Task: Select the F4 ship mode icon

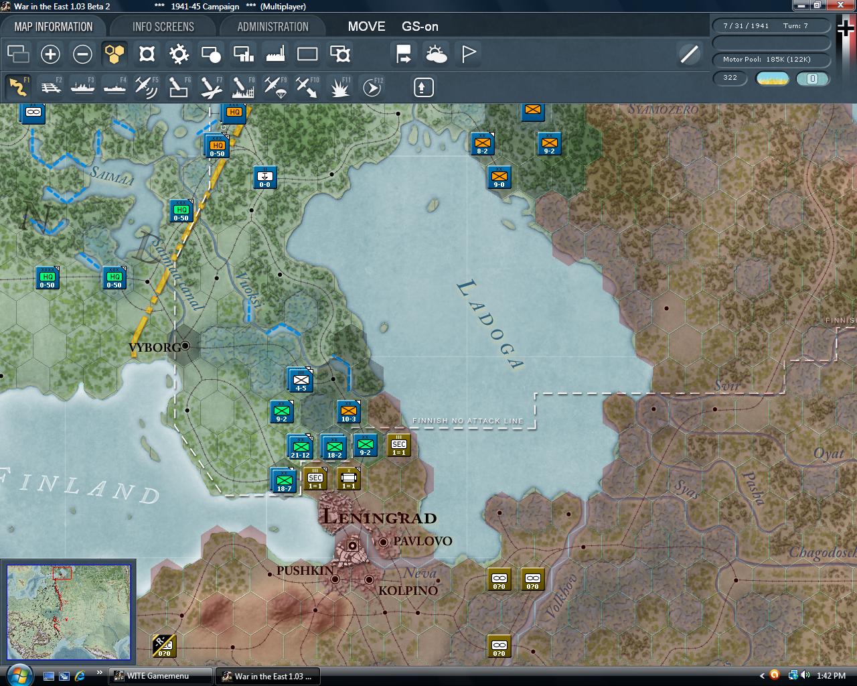Action: click(x=114, y=87)
